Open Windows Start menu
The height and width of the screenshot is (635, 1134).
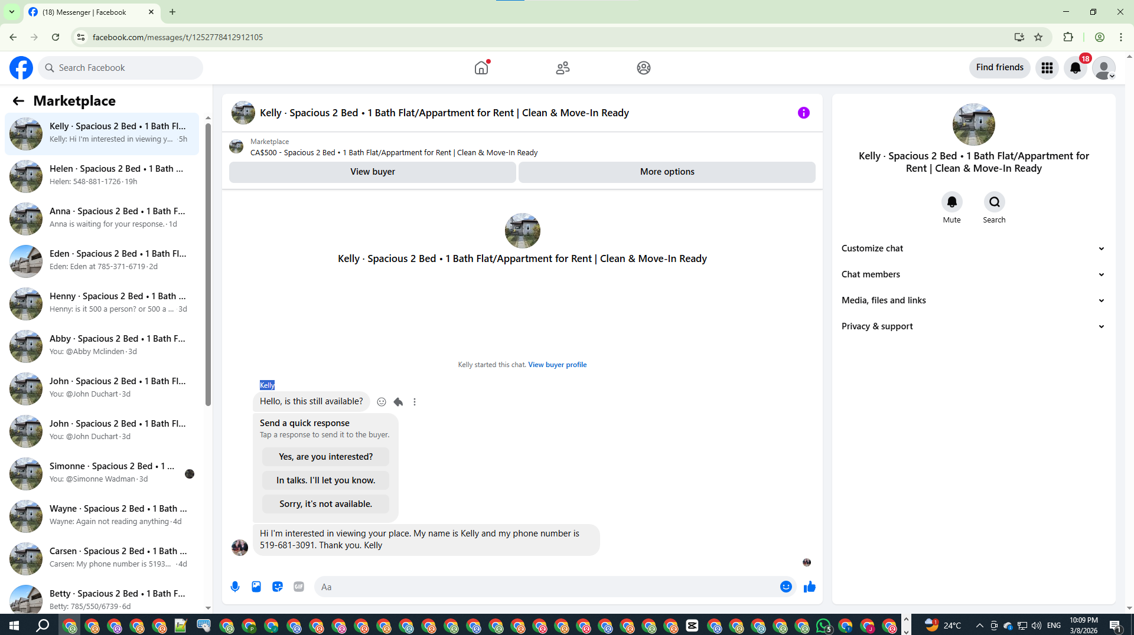pos(14,626)
